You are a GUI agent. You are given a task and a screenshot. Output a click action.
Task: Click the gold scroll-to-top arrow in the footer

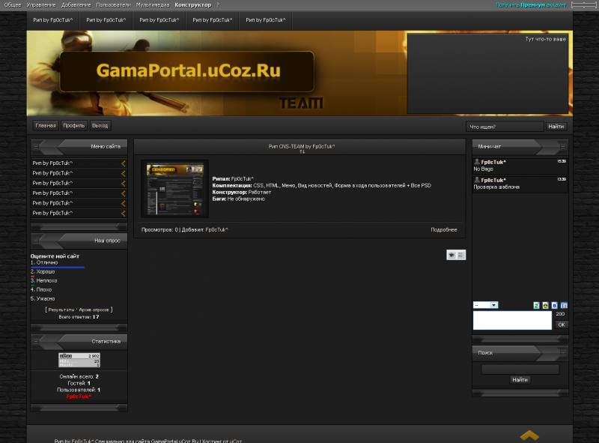(529, 436)
